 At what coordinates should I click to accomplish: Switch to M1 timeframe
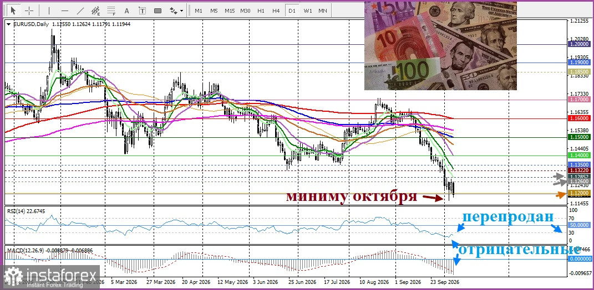point(199,11)
